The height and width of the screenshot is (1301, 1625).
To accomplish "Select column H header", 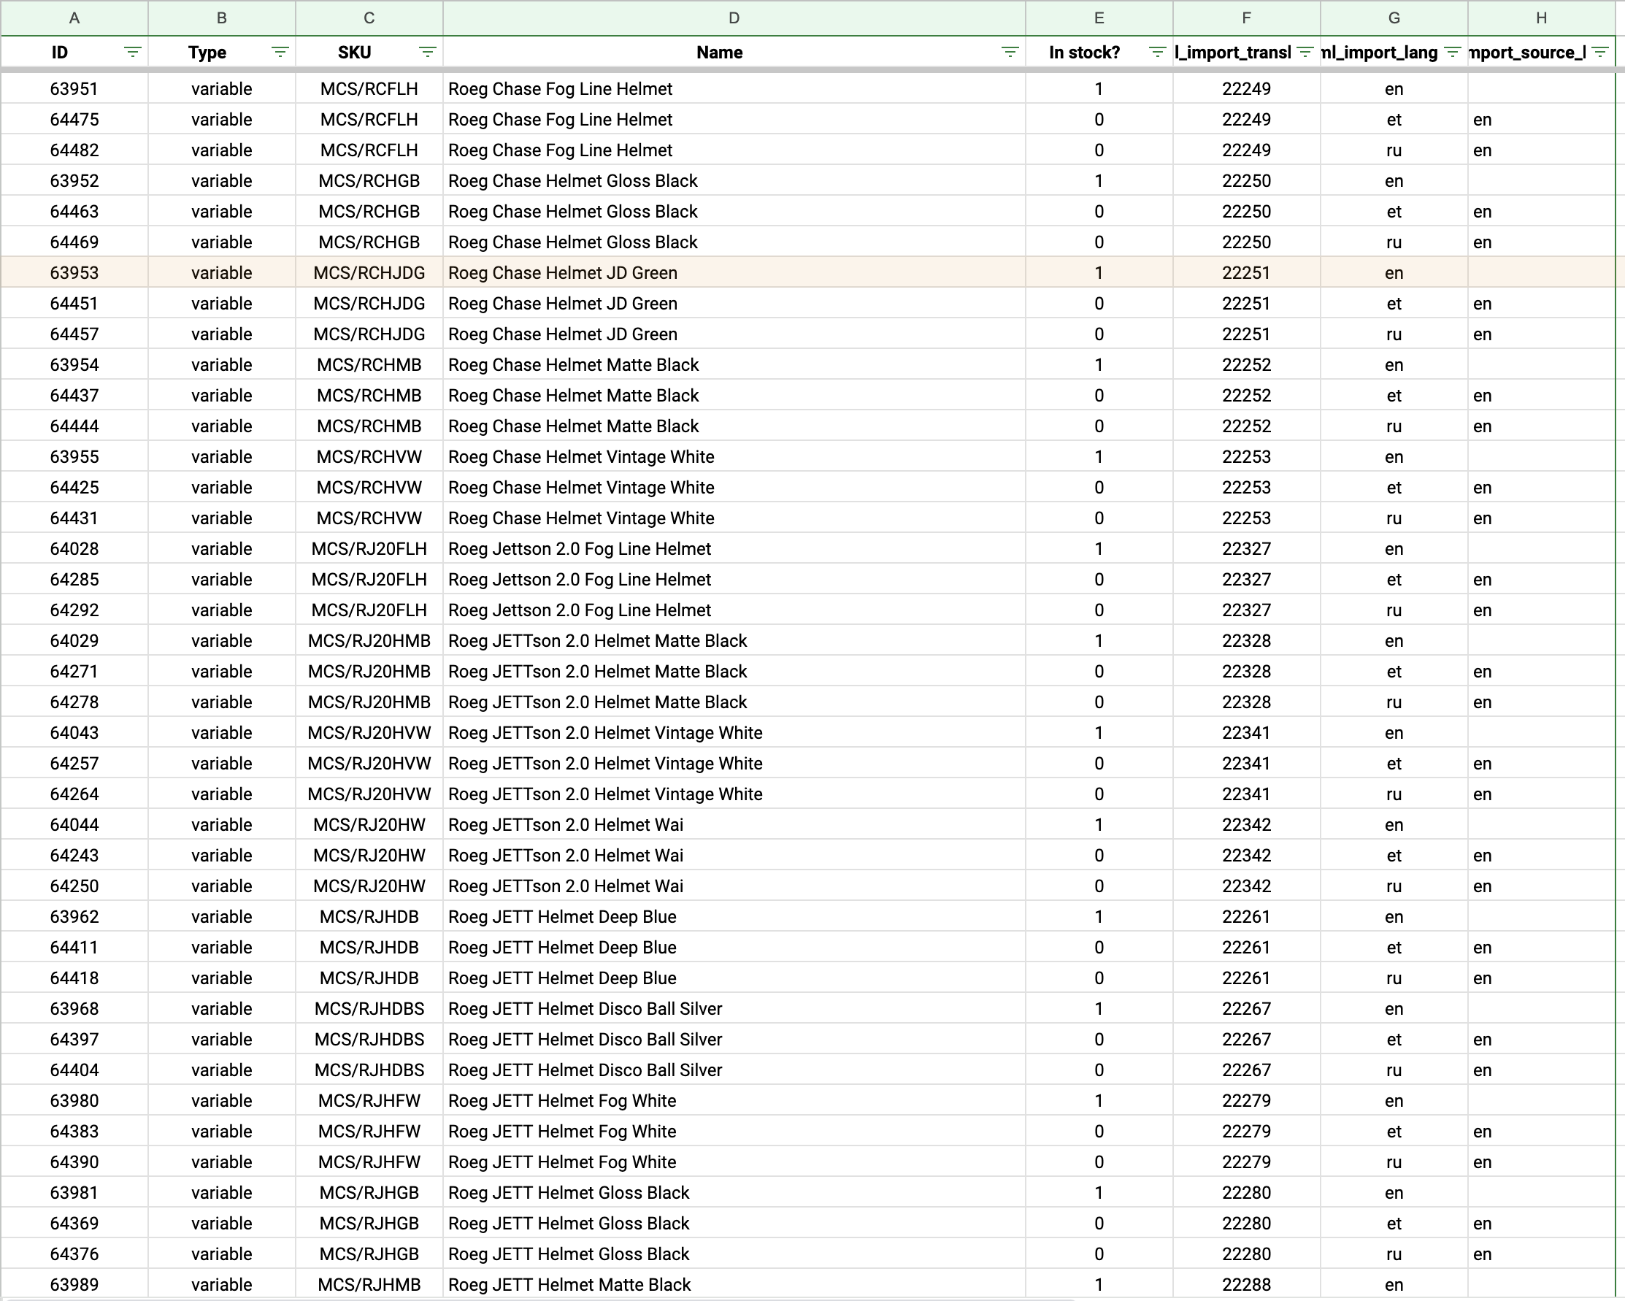I will click(1541, 18).
